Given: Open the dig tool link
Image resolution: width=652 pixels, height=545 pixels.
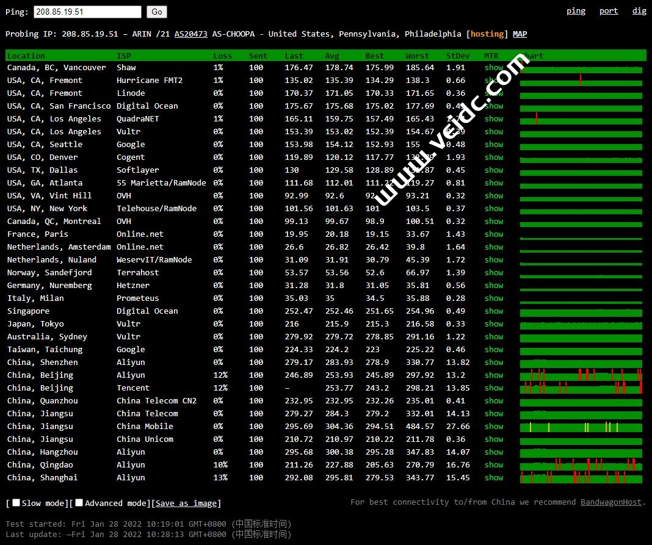Looking at the screenshot, I should 639,11.
